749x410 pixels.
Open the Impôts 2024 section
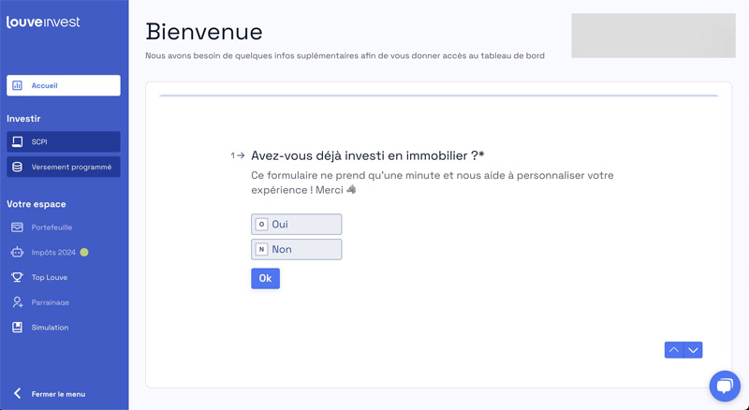click(64, 253)
